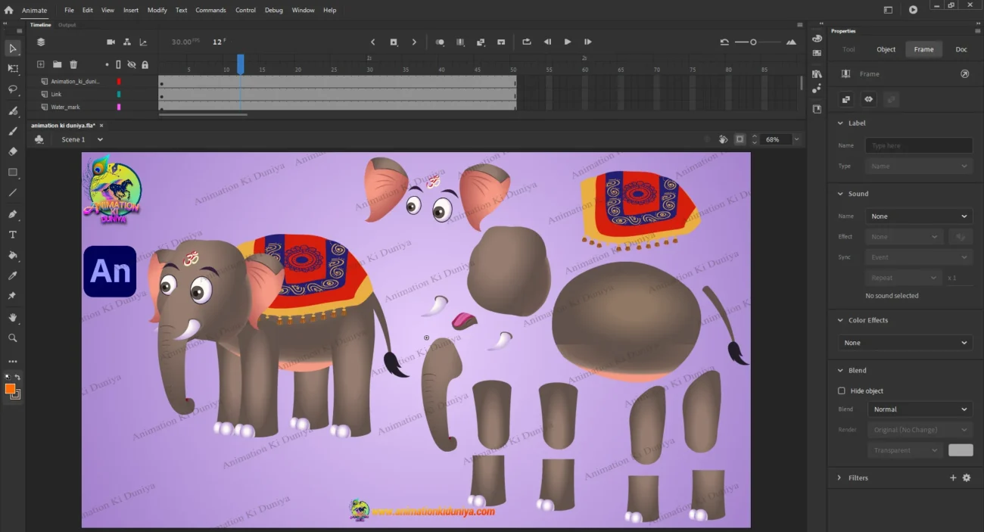The image size is (984, 532).
Task: Open the Scene 1 dropdown
Action: pyautogui.click(x=82, y=140)
